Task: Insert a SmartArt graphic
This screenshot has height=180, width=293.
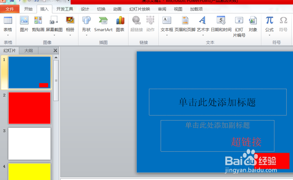Action: click(x=103, y=24)
